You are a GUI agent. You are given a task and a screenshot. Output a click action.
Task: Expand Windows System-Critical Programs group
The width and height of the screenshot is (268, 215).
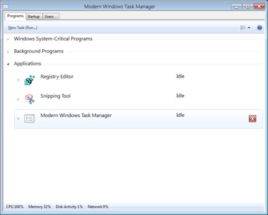(x=8, y=39)
